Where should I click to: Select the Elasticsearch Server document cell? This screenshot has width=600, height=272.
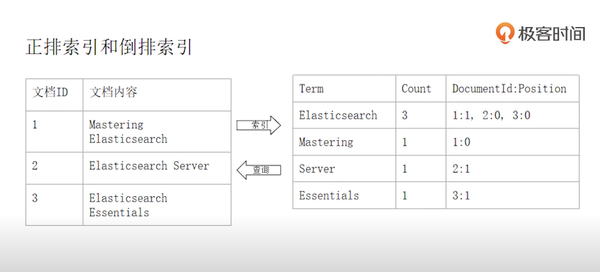pos(149,166)
